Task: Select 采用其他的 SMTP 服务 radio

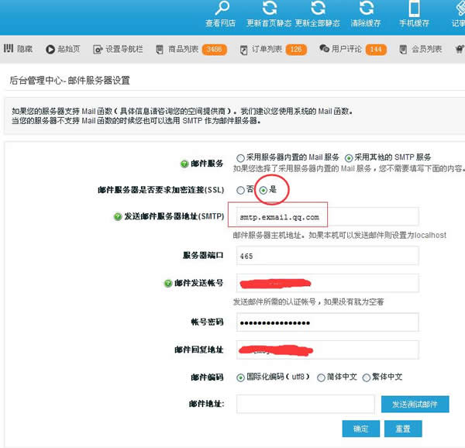Action: pyautogui.click(x=349, y=158)
